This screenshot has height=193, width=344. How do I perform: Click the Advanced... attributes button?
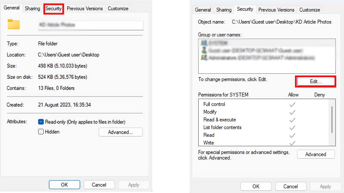click(x=120, y=132)
